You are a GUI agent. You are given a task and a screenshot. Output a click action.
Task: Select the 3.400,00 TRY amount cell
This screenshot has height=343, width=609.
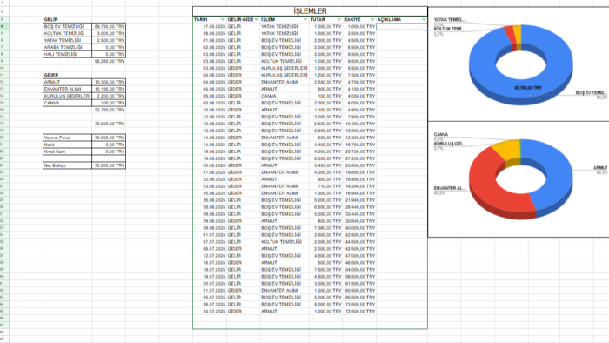[x=326, y=165]
